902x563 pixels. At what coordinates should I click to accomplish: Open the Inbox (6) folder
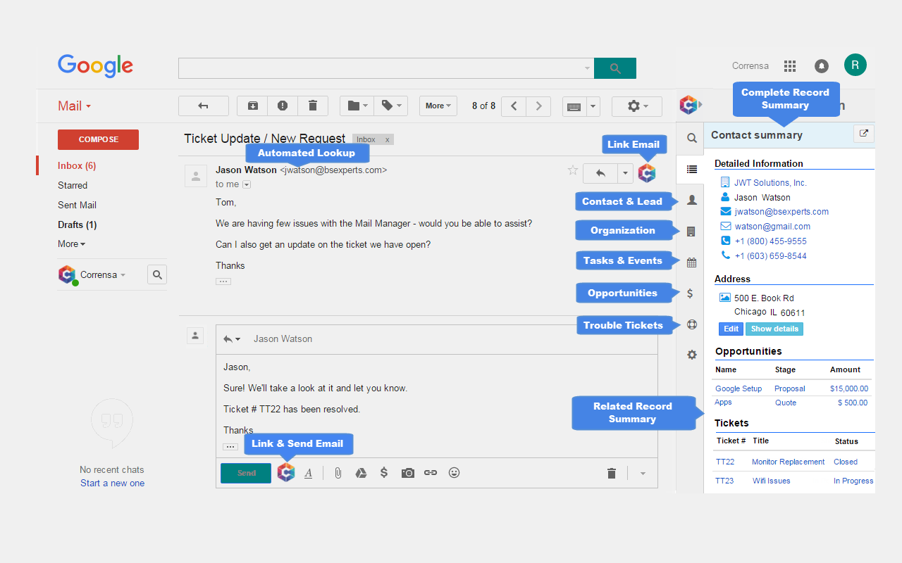77,165
